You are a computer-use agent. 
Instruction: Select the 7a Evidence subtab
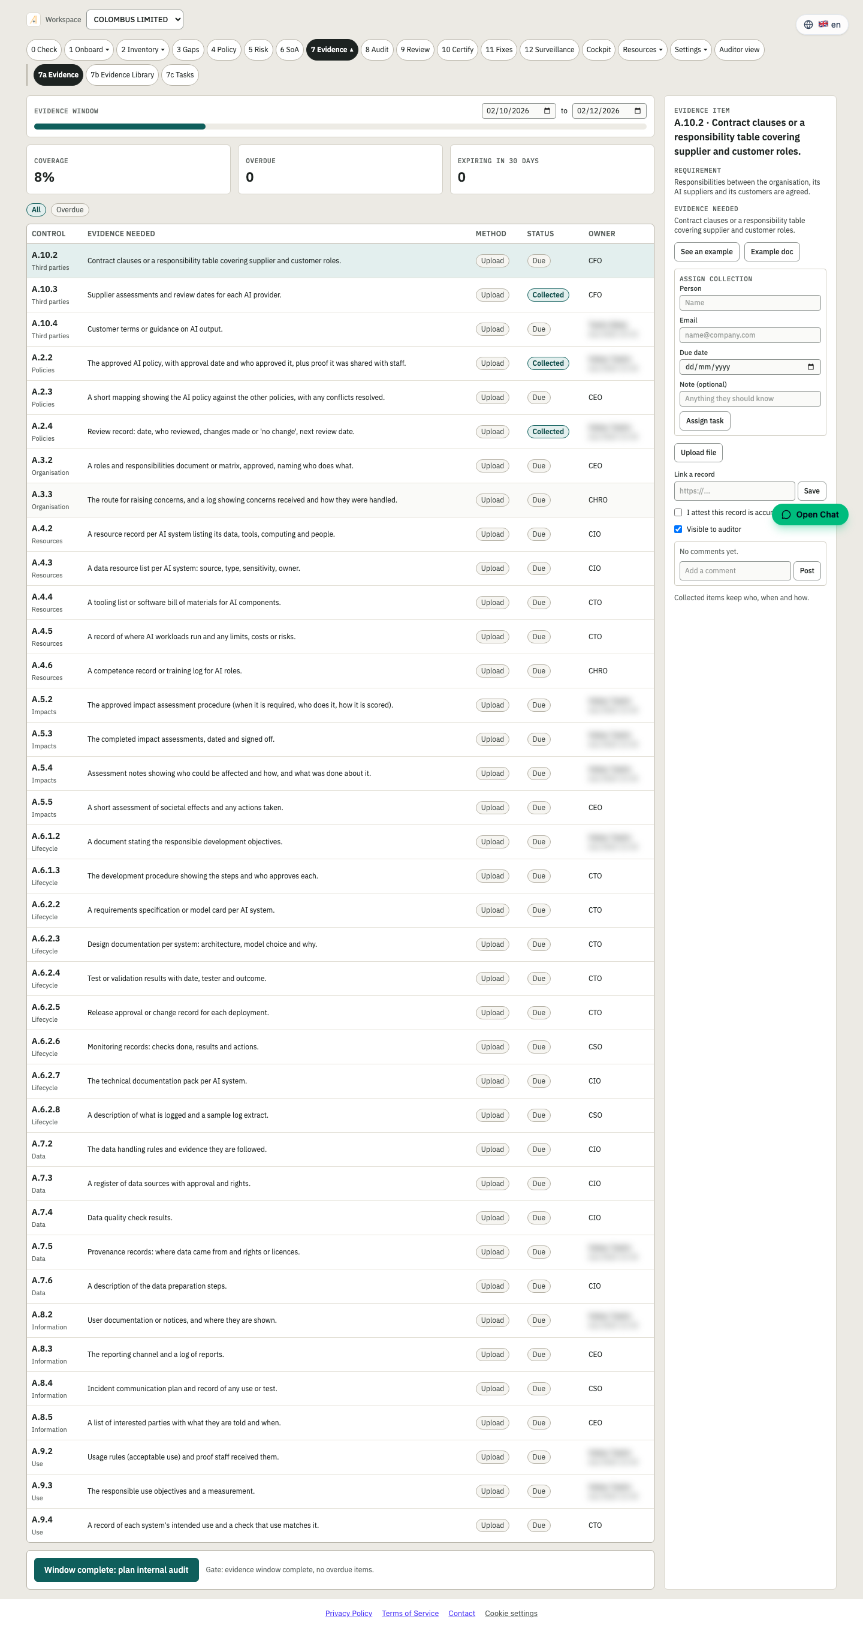click(58, 75)
